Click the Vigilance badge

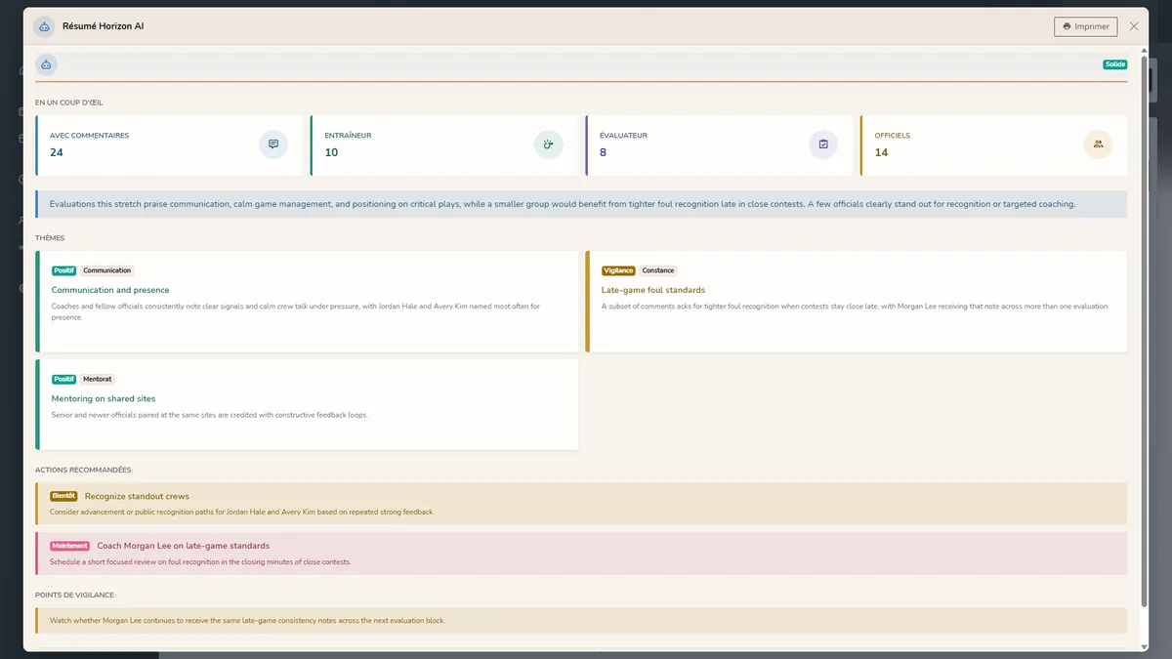[619, 270]
